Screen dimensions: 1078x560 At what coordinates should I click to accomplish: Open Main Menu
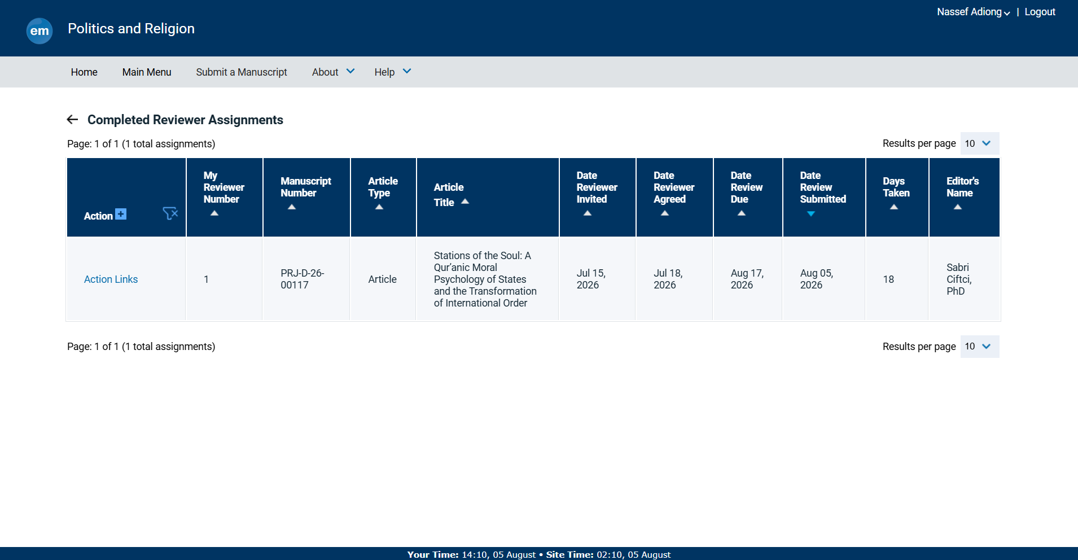pyautogui.click(x=147, y=72)
